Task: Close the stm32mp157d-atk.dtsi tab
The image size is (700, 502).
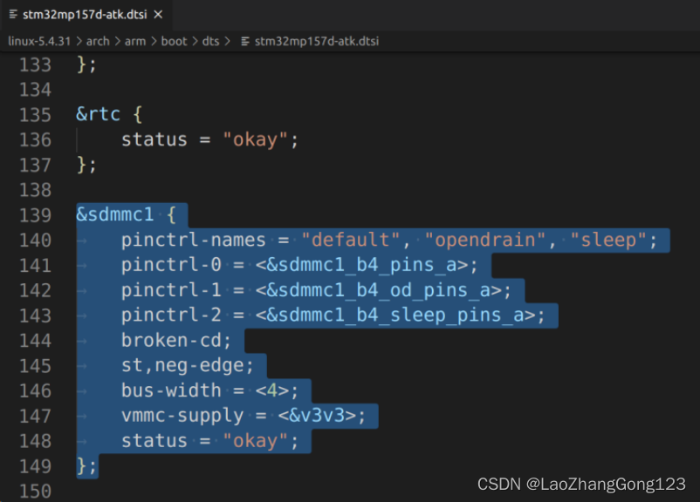Action: click(157, 14)
